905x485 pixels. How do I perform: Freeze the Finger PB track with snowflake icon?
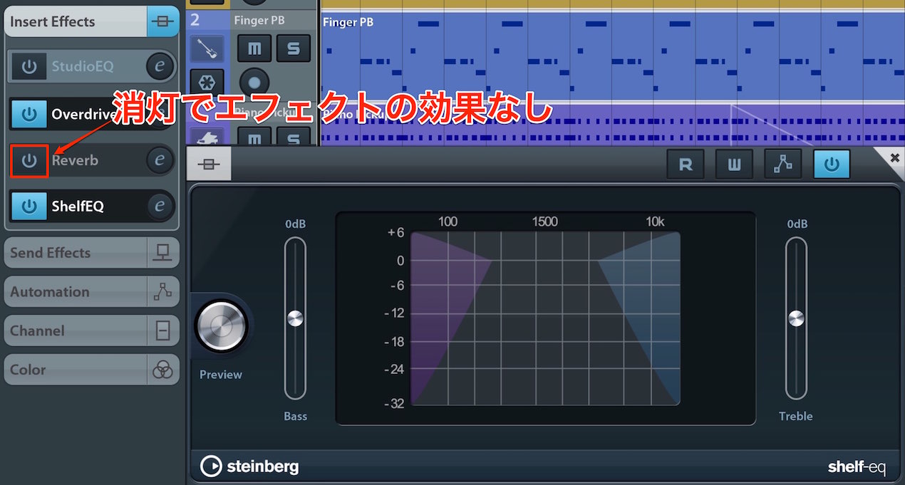207,82
